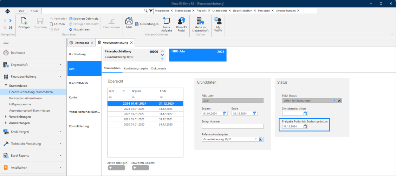Click the Verwerfen undo icon
Viewport: 396px width, 176px height.
51,19
